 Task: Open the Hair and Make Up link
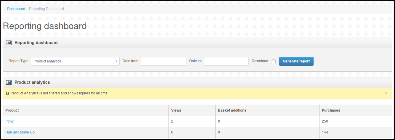[20, 132]
